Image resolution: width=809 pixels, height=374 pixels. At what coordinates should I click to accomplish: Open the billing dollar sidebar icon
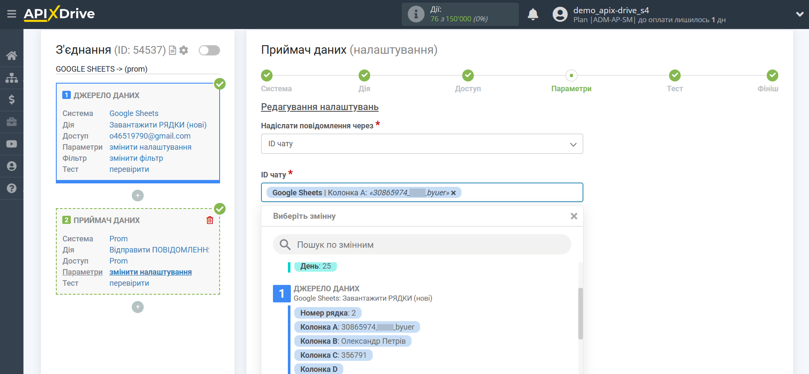(12, 100)
